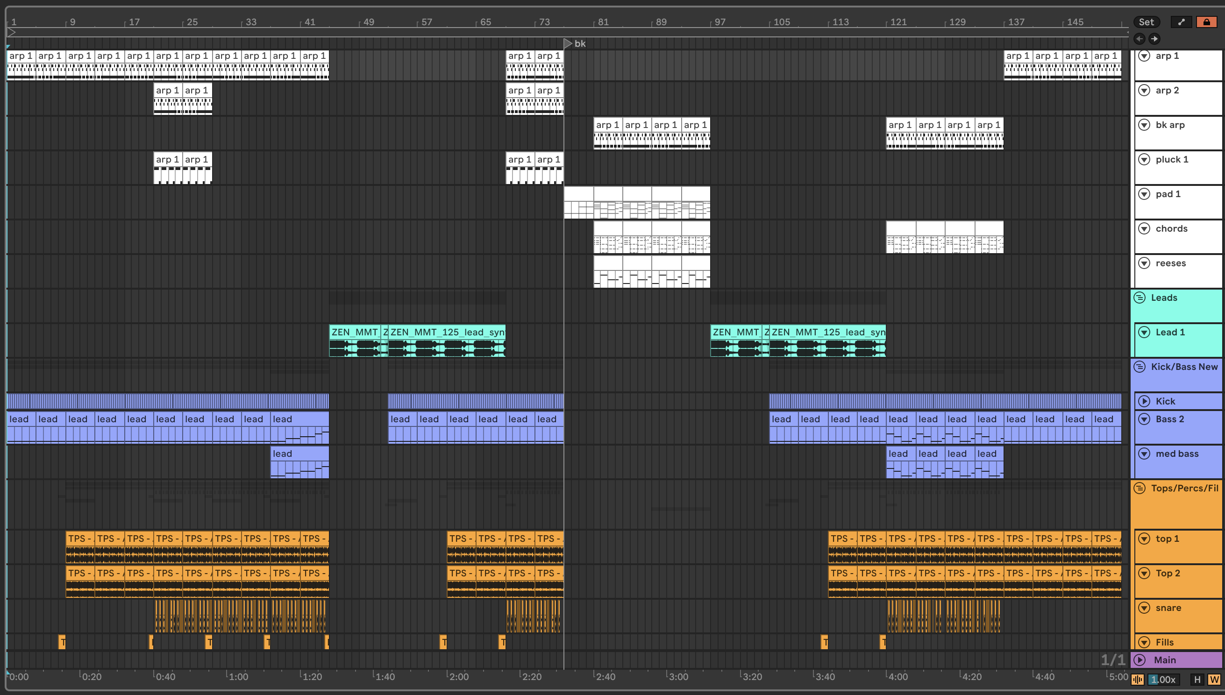Toggle optimize arrangement width W button
Viewport: 1225px width, 695px height.
pos(1213,679)
